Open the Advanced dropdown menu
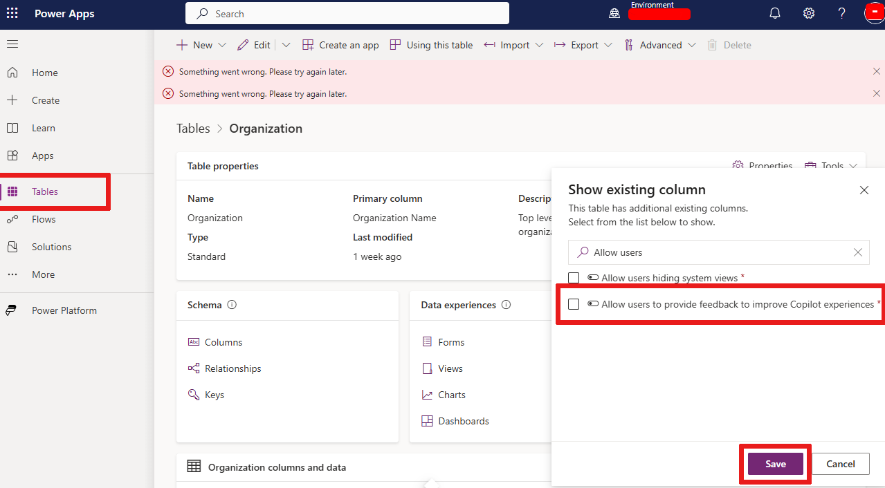The height and width of the screenshot is (488, 885). 691,44
